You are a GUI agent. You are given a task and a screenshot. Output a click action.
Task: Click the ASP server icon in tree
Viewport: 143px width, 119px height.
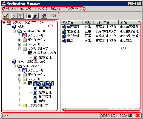point(14,27)
